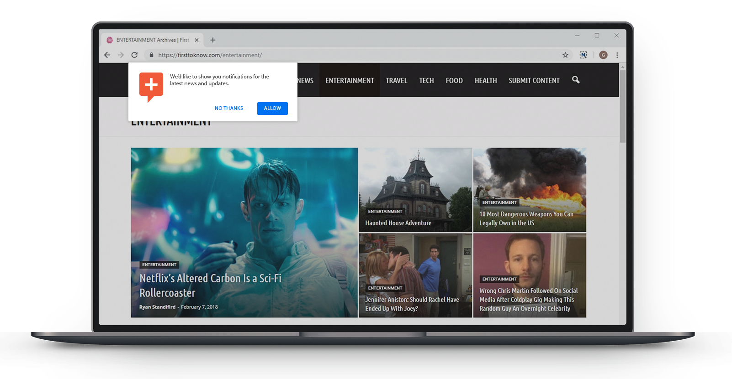Open the ENTERTAINMENT nav menu item

coord(350,80)
